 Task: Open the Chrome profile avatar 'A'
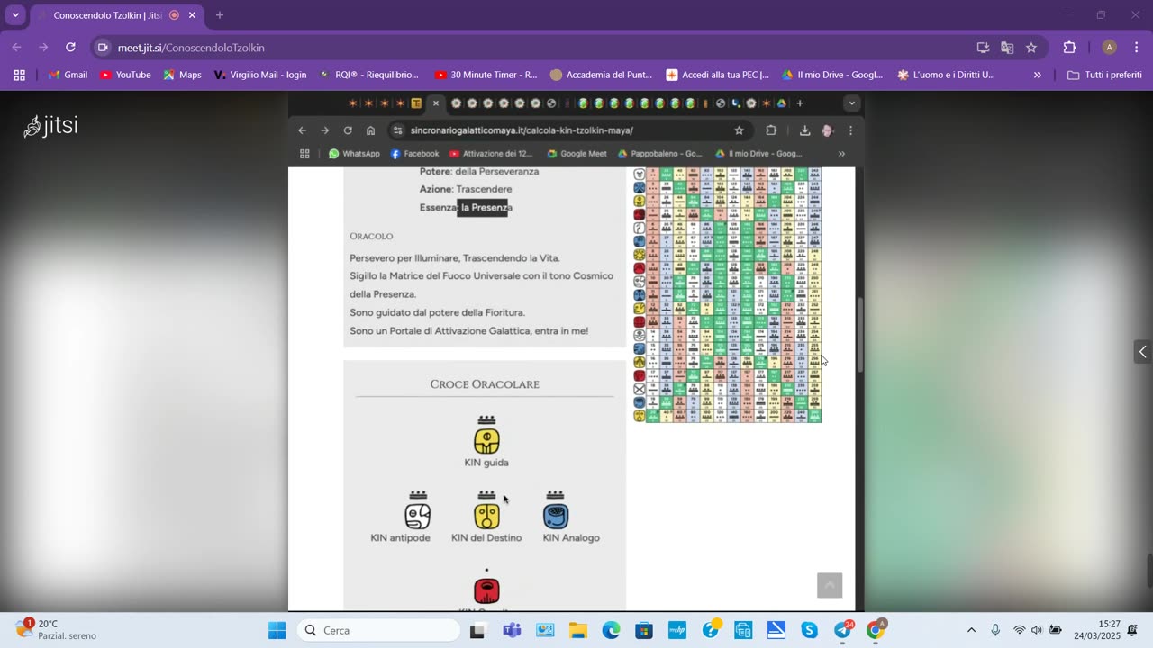tap(1110, 48)
